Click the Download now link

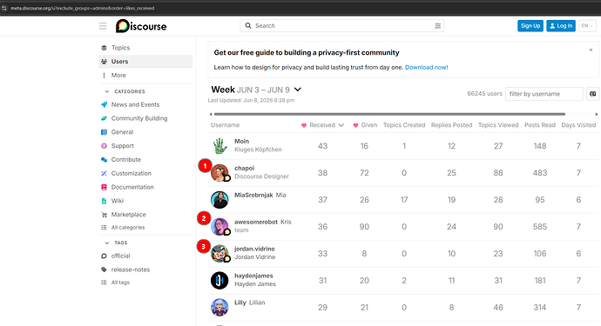point(426,67)
